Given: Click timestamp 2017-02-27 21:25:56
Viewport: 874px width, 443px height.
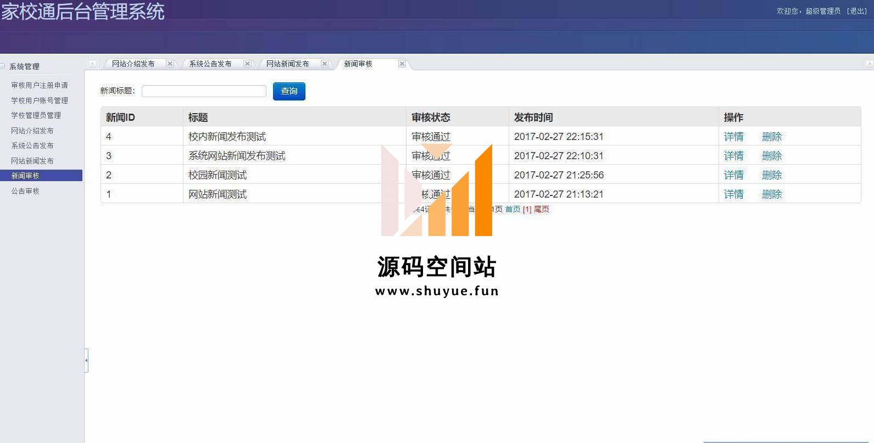Looking at the screenshot, I should (x=559, y=175).
